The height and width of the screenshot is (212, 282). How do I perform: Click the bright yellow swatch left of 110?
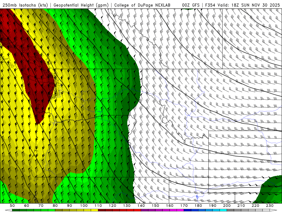tap(94, 210)
